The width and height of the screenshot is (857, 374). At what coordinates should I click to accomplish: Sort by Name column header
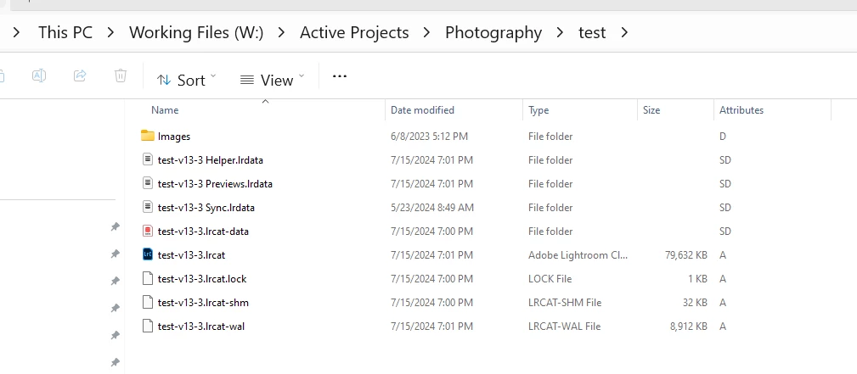165,110
